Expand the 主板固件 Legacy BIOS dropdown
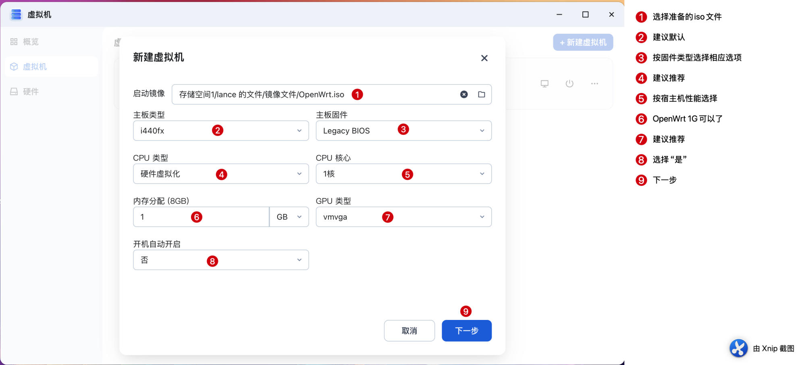This screenshot has width=806, height=365. 403,131
